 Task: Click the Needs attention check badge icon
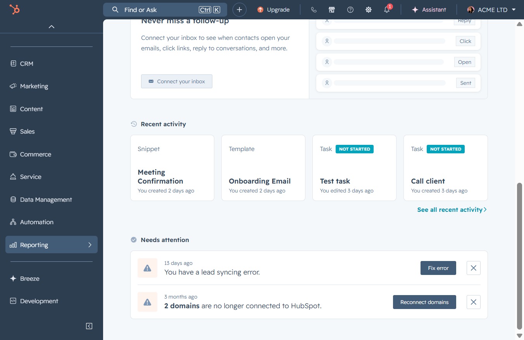(x=134, y=240)
